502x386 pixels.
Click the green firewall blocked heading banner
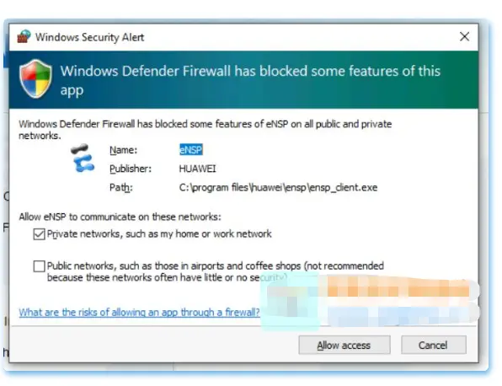243,80
